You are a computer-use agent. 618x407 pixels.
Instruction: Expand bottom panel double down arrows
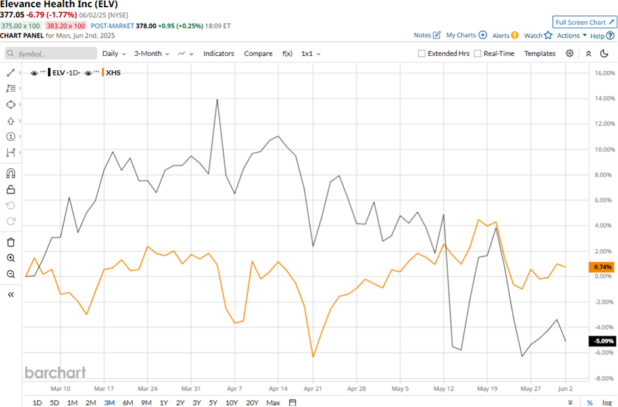point(570,402)
